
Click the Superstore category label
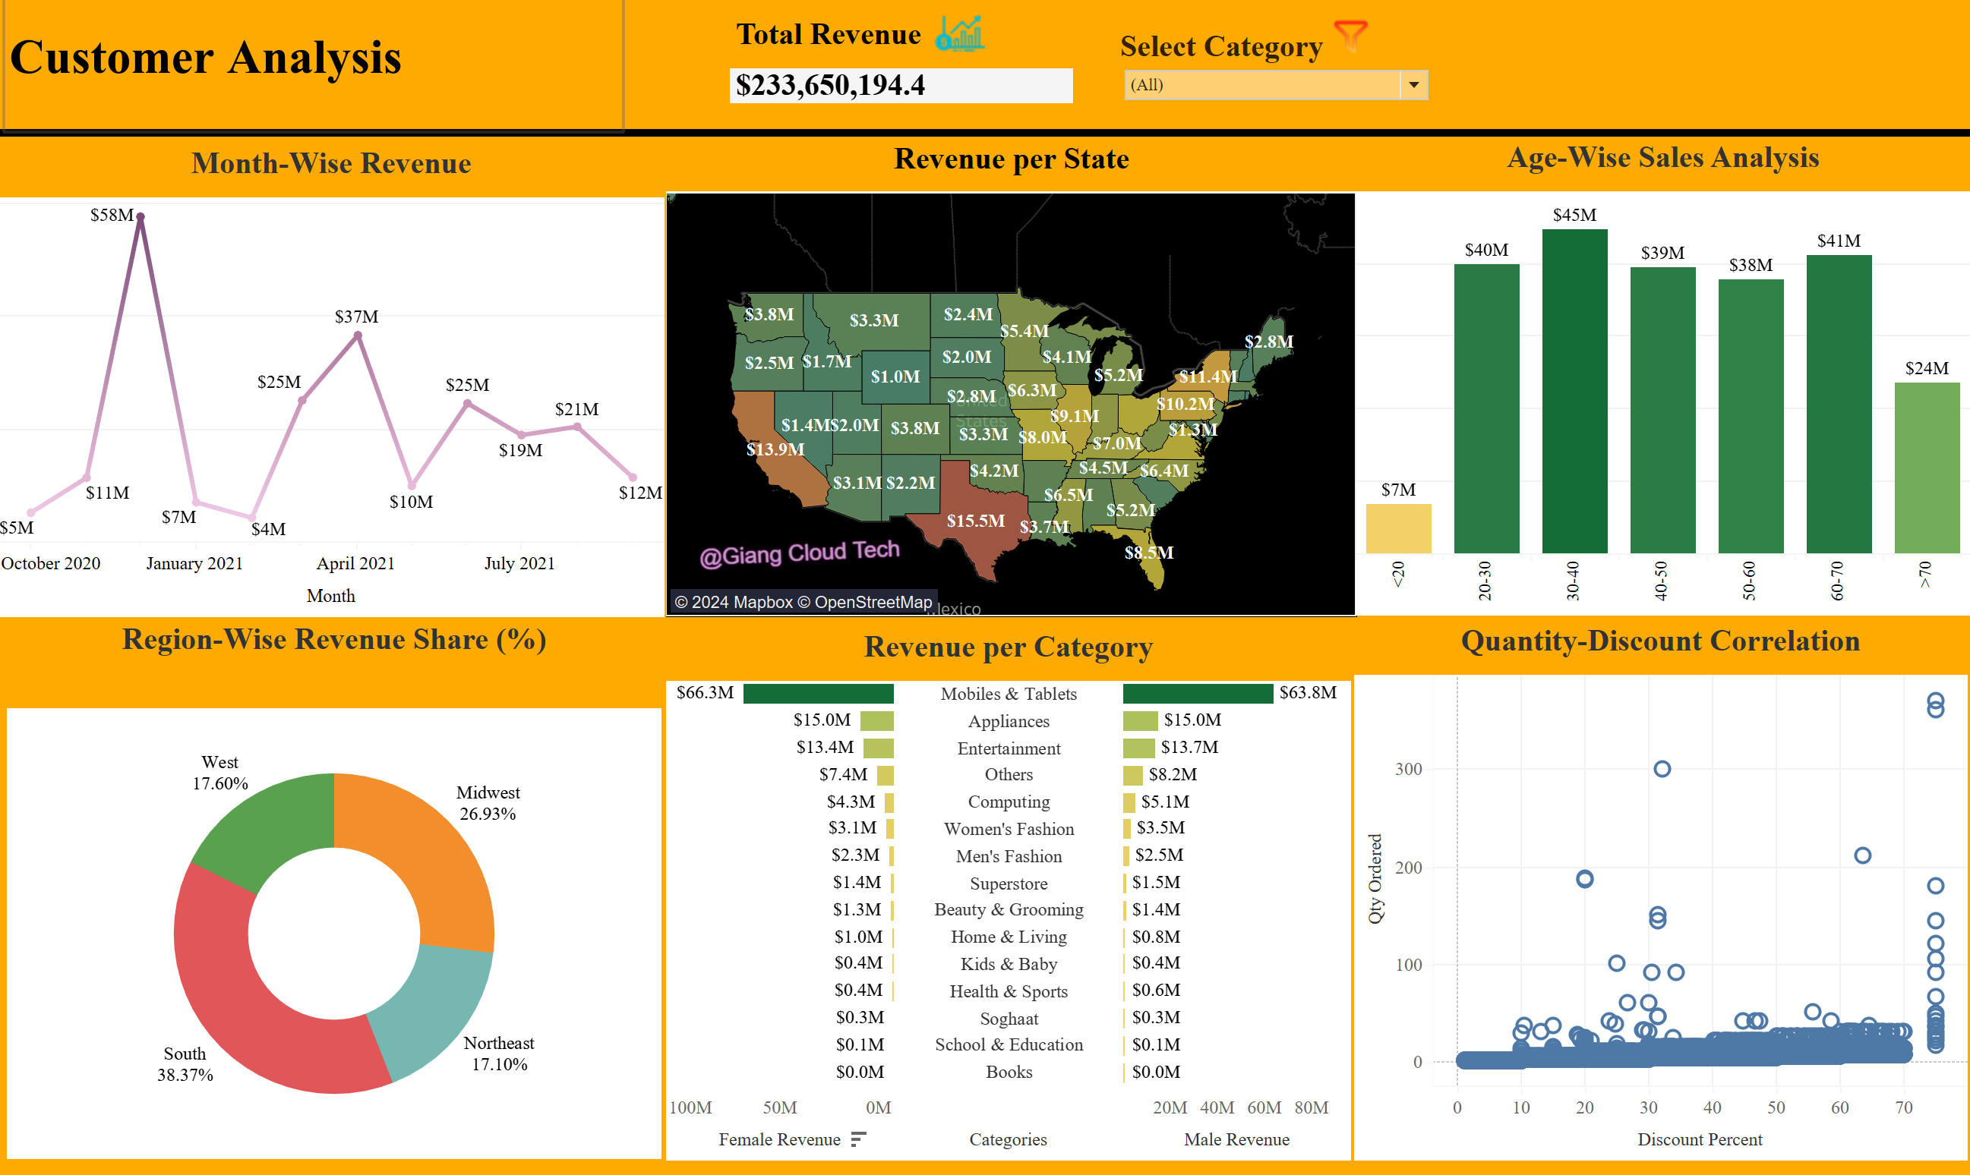[1009, 884]
